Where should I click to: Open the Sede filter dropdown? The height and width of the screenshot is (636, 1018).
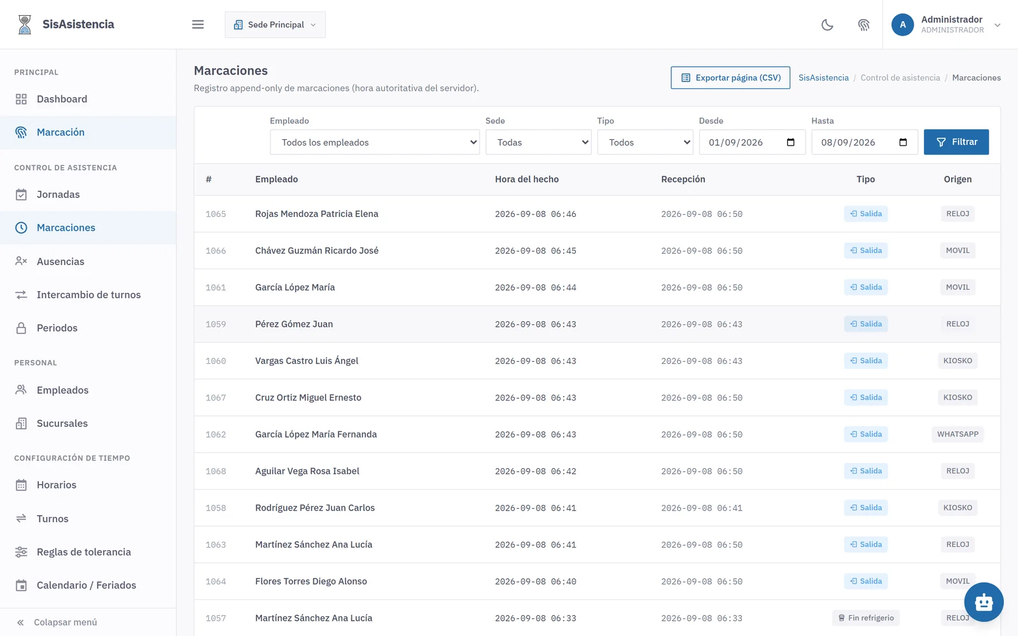[538, 142]
